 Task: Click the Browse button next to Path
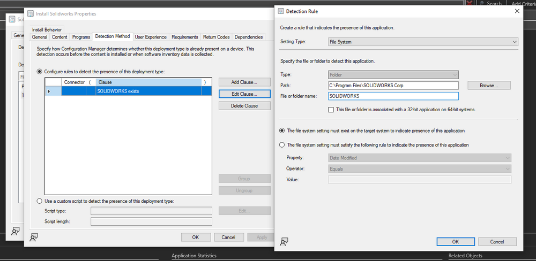pyautogui.click(x=489, y=85)
